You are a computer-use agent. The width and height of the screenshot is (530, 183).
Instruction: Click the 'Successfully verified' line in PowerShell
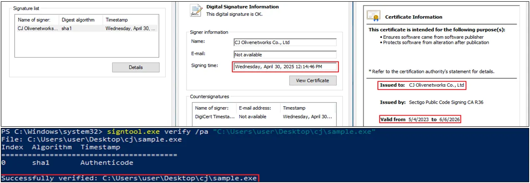point(129,178)
